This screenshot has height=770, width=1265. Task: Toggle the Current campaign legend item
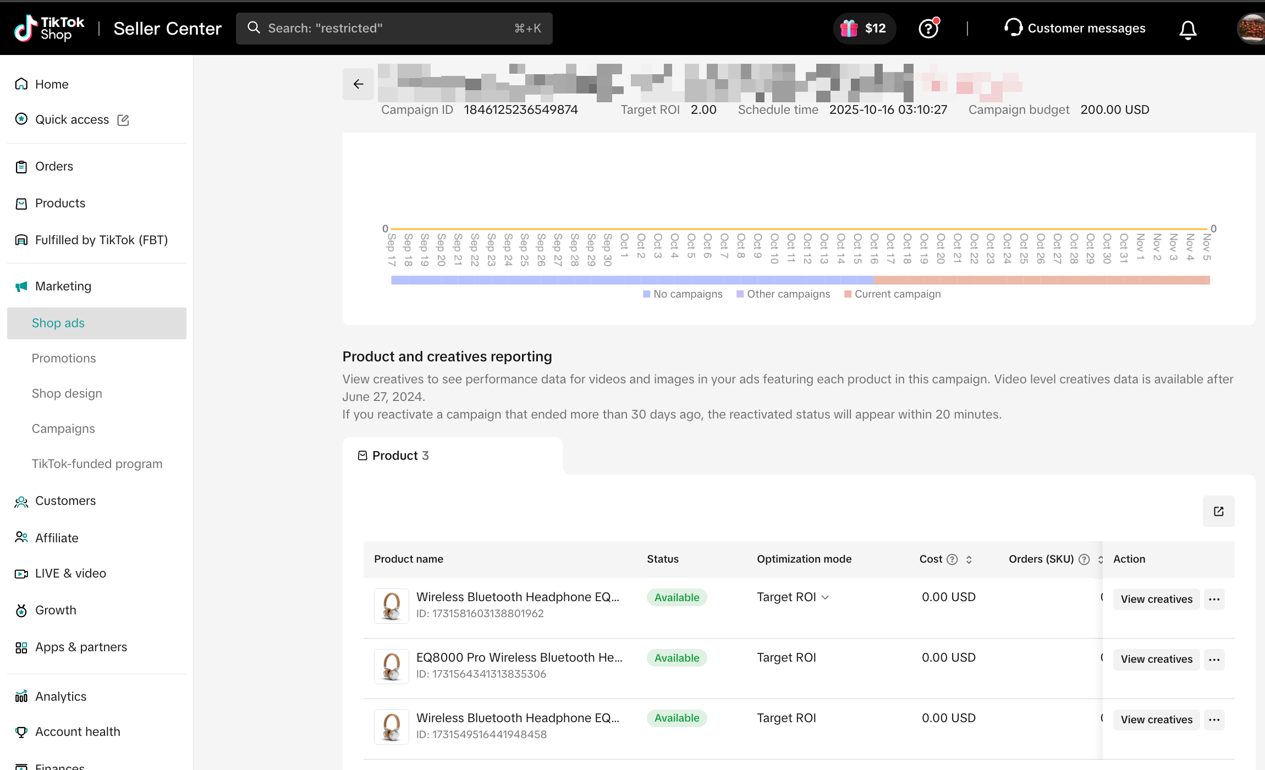click(x=892, y=294)
